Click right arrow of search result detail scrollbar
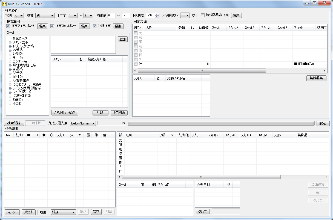This screenshot has height=220, width=333. click(x=326, y=177)
